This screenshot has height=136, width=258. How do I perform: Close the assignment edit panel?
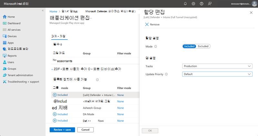[x=251, y=13]
